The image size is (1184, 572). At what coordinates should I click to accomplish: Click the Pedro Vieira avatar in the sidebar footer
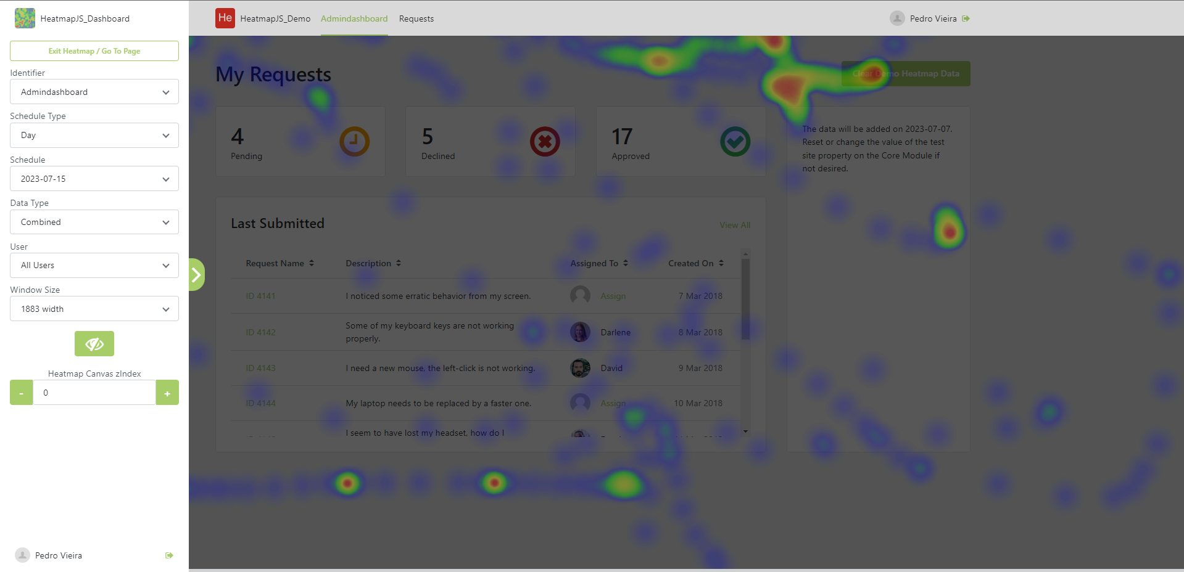(22, 555)
